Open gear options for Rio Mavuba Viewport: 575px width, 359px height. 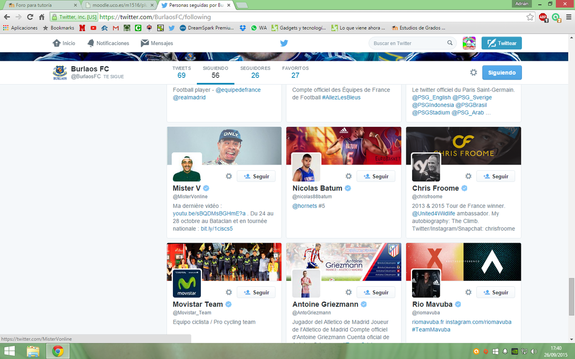(468, 292)
